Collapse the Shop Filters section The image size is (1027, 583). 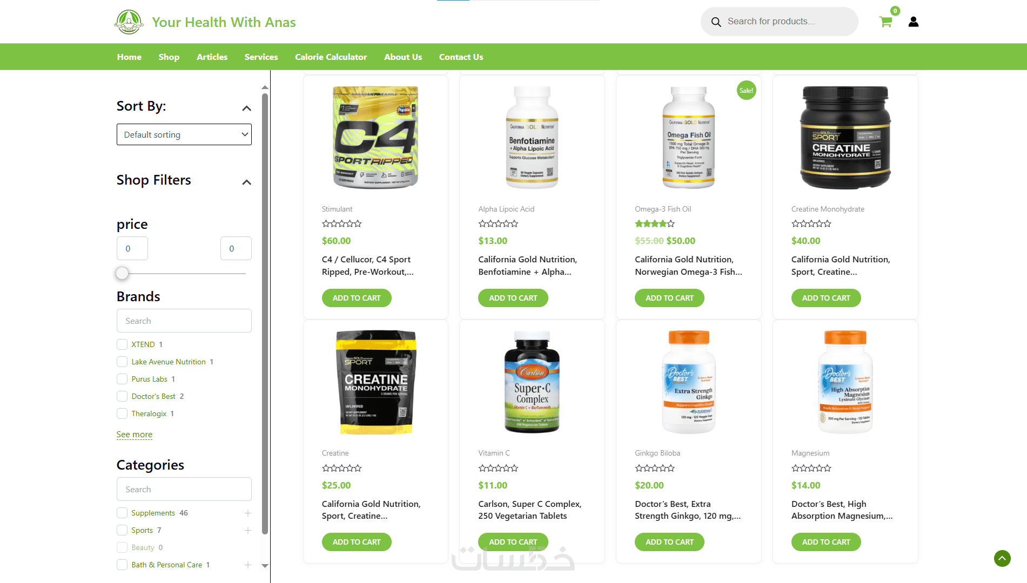247,182
